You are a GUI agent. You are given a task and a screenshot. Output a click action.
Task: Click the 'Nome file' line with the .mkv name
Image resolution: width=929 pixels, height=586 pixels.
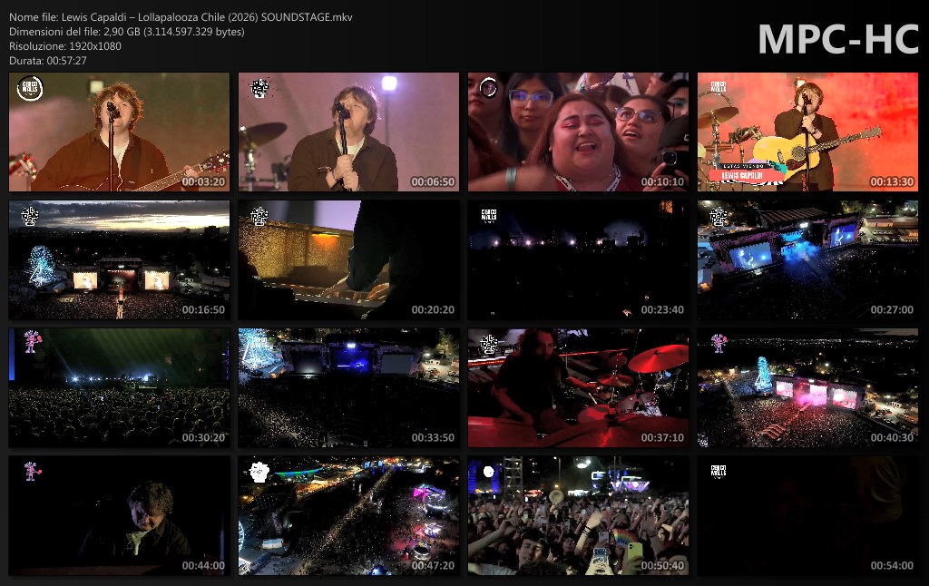coord(181,17)
